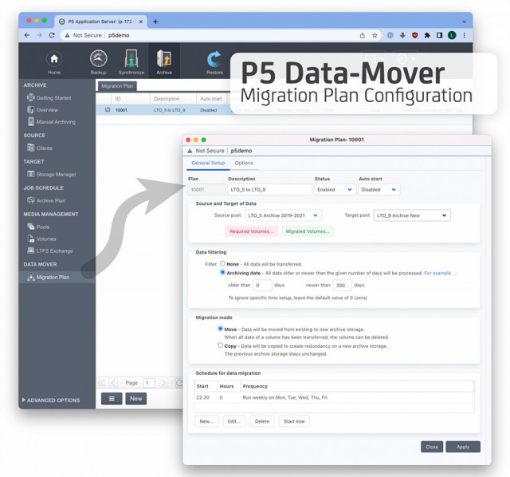Open the Archive module icon
Screen dimensions: 510x477
(x=164, y=62)
